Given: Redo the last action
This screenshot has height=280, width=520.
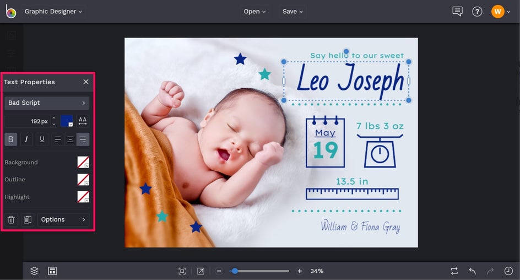Looking at the screenshot, I should [490, 271].
